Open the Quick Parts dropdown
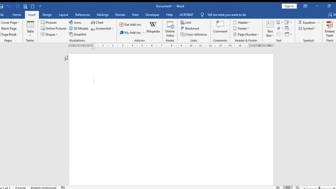Screen dimensions: 336x189 pos(279,23)
